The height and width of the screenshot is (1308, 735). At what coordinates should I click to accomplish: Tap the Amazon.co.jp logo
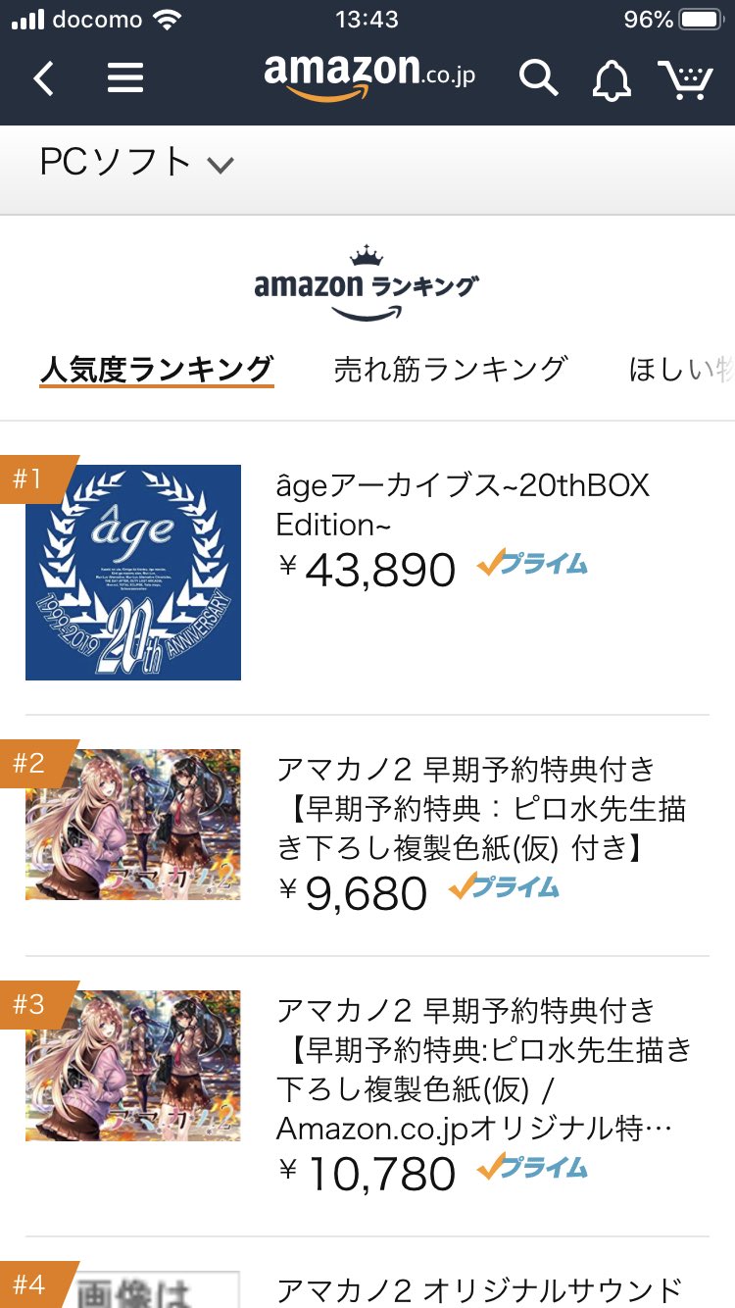[369, 75]
